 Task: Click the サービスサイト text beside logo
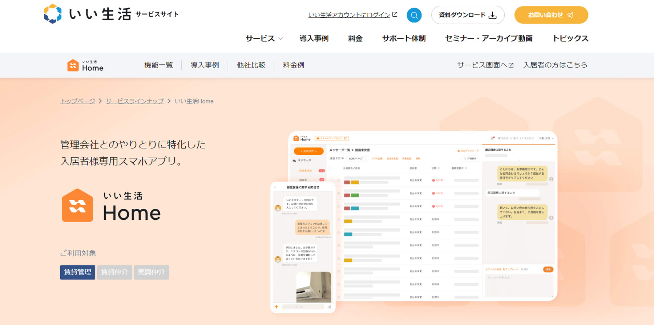(x=157, y=14)
